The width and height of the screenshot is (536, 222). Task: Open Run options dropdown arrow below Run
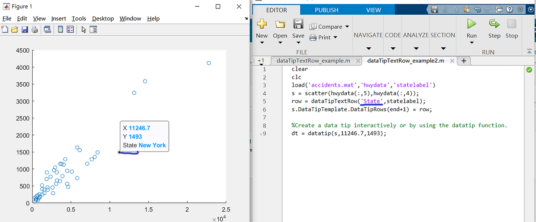tap(472, 43)
